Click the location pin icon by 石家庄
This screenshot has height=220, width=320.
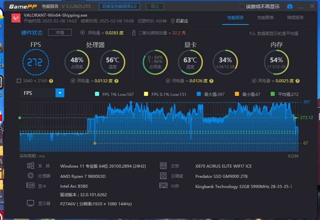pyautogui.click(x=173, y=21)
